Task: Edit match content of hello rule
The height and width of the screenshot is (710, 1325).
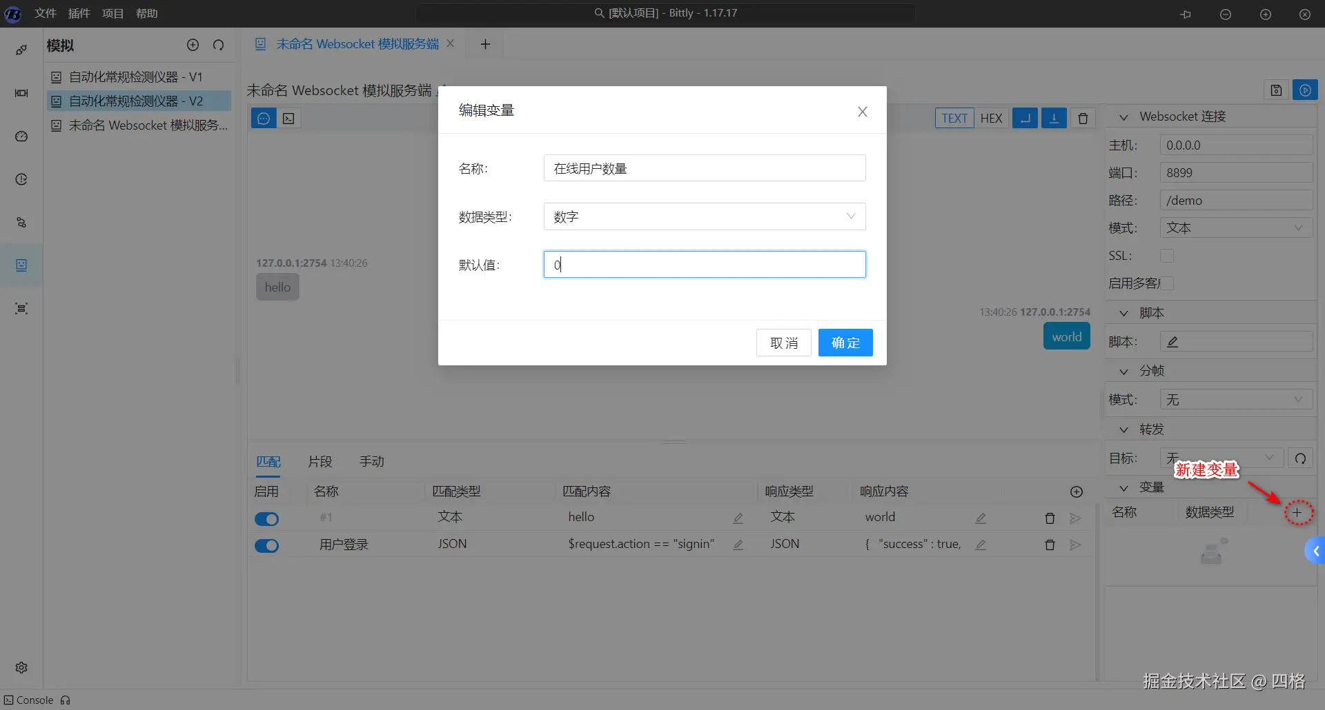Action: 738,518
